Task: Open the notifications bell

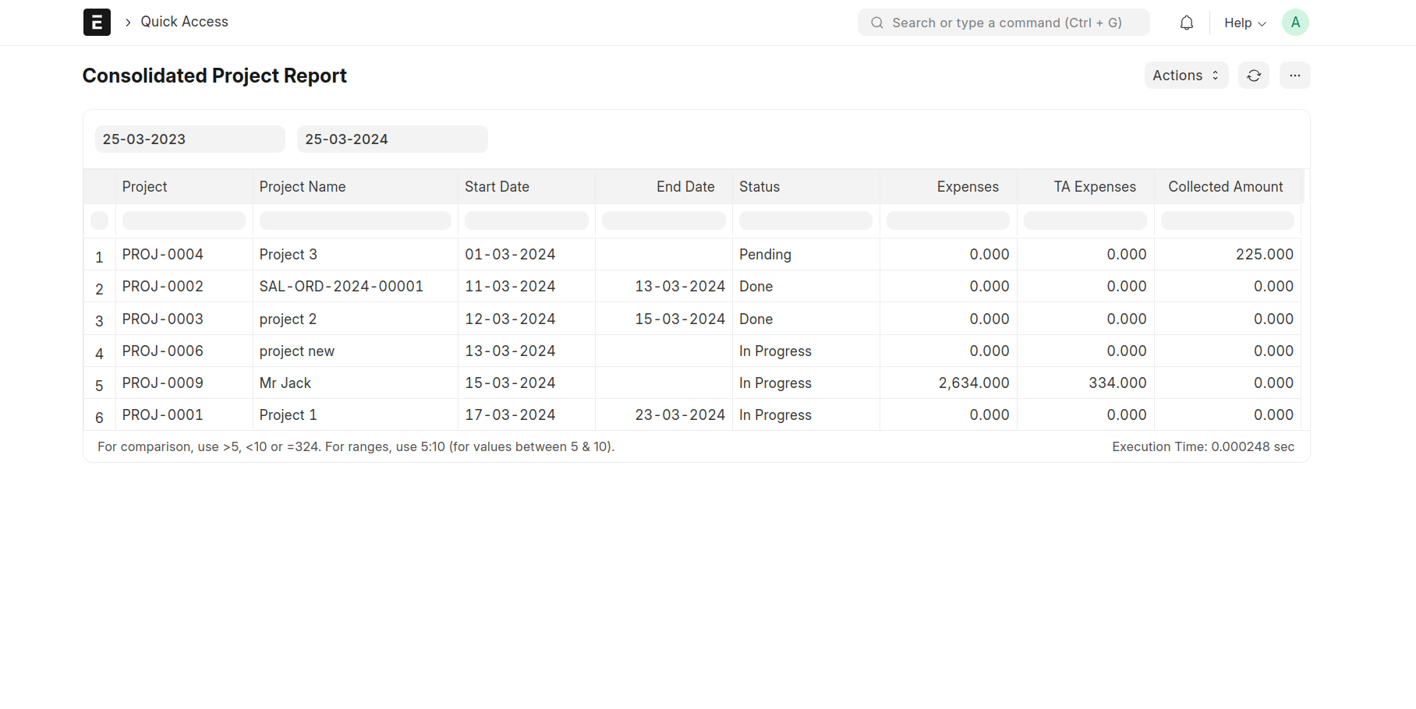Action: [1186, 23]
